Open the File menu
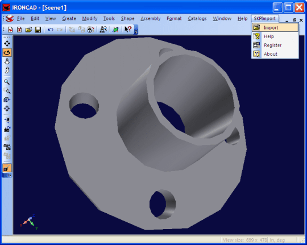The height and width of the screenshot is (245, 307). (x=20, y=19)
